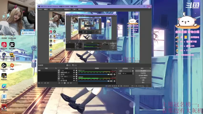This screenshot has width=203, height=114.
Task: Click the 退出 exit button
Action: [x=143, y=82]
